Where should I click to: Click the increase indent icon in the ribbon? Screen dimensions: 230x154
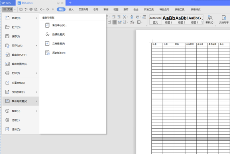tap(119, 17)
